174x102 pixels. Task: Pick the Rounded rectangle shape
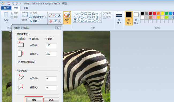[90, 14]
